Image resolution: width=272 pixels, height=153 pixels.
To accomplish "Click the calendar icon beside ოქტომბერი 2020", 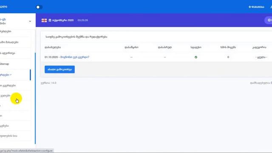I will point(50,20).
